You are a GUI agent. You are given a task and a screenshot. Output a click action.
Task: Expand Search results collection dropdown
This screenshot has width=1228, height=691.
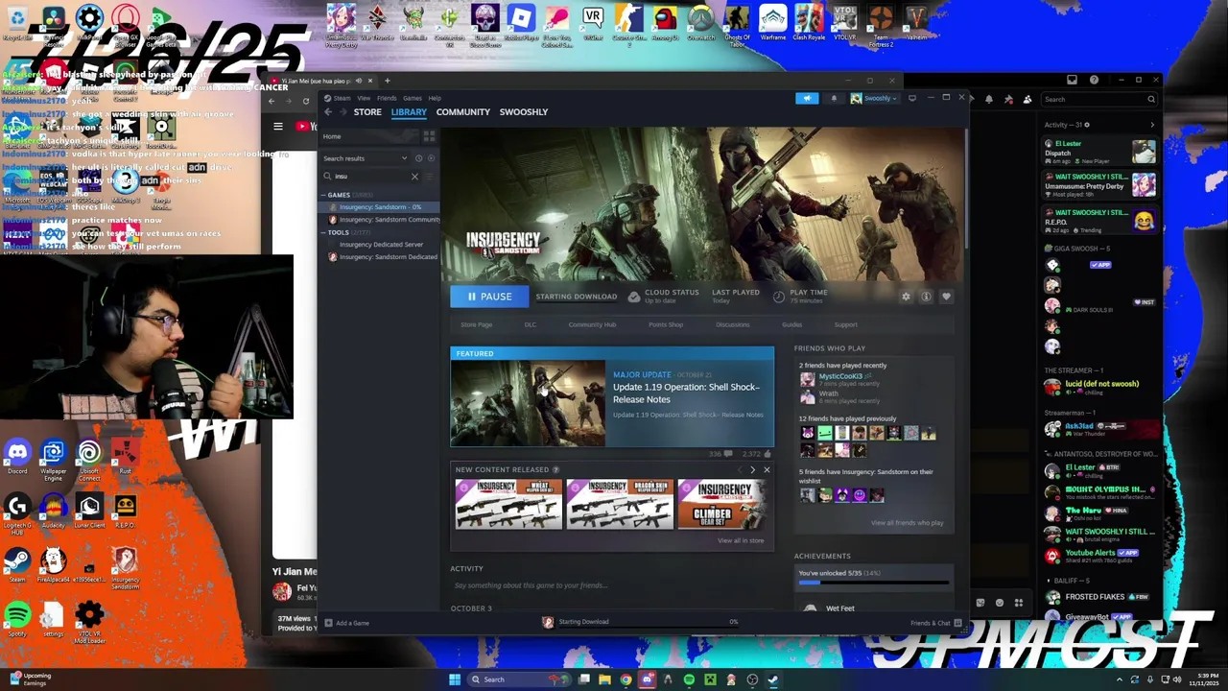click(404, 158)
